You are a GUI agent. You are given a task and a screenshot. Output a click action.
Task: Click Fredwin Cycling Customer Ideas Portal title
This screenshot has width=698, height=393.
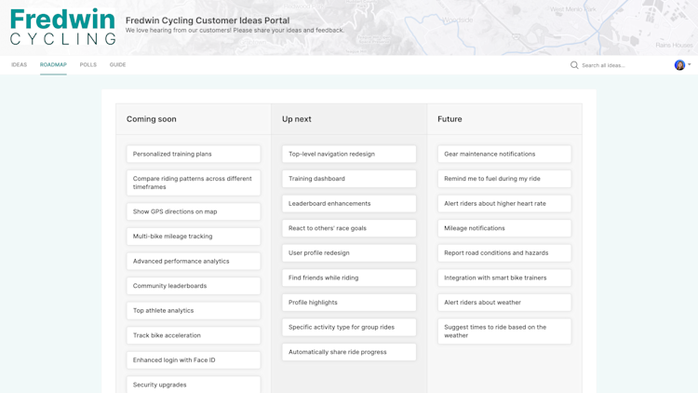208,20
